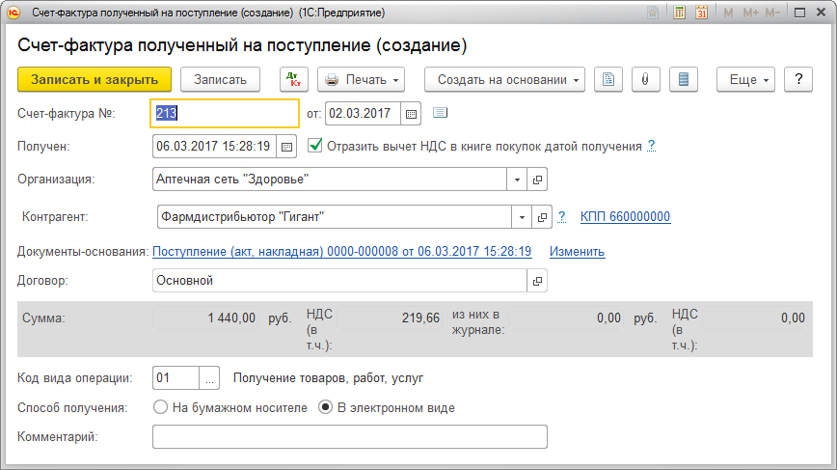Click the M memory button in title bar
Image resolution: width=837 pixels, height=470 pixels.
[728, 13]
